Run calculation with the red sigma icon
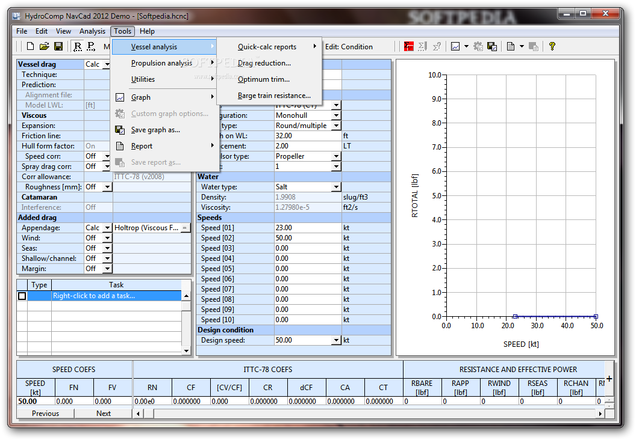This screenshot has width=636, height=440. tap(408, 46)
